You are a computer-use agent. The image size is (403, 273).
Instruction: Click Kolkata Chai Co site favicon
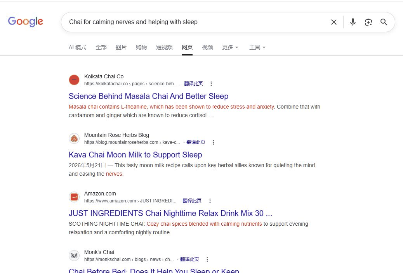coord(74,80)
